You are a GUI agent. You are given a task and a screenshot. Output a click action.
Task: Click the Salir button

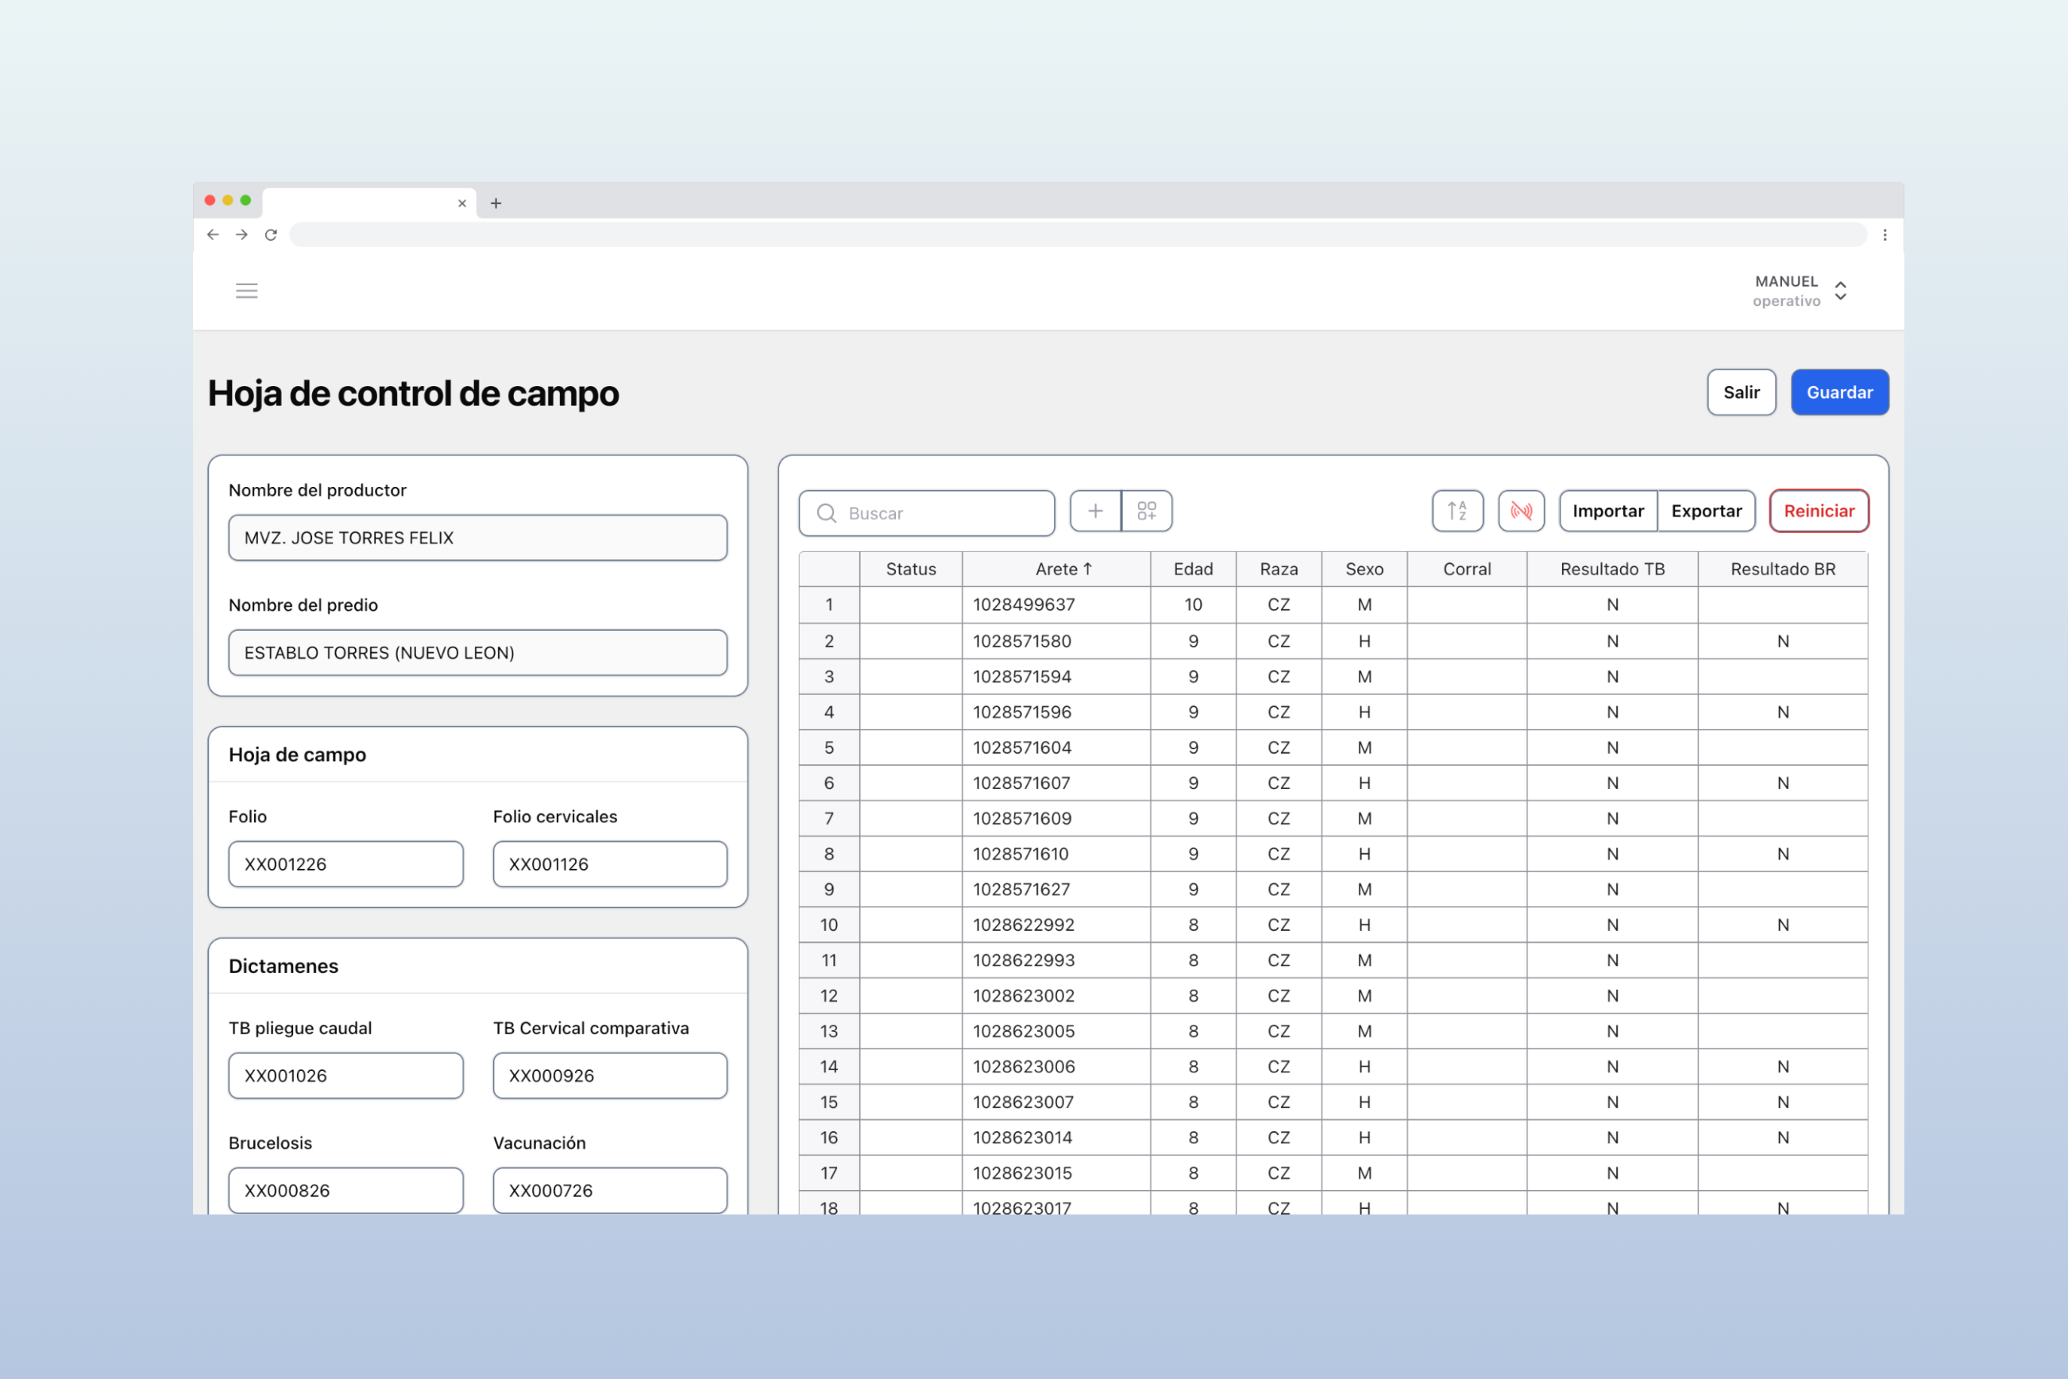pyautogui.click(x=1742, y=392)
